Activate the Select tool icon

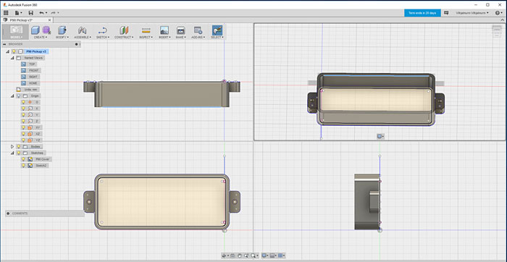click(x=217, y=30)
